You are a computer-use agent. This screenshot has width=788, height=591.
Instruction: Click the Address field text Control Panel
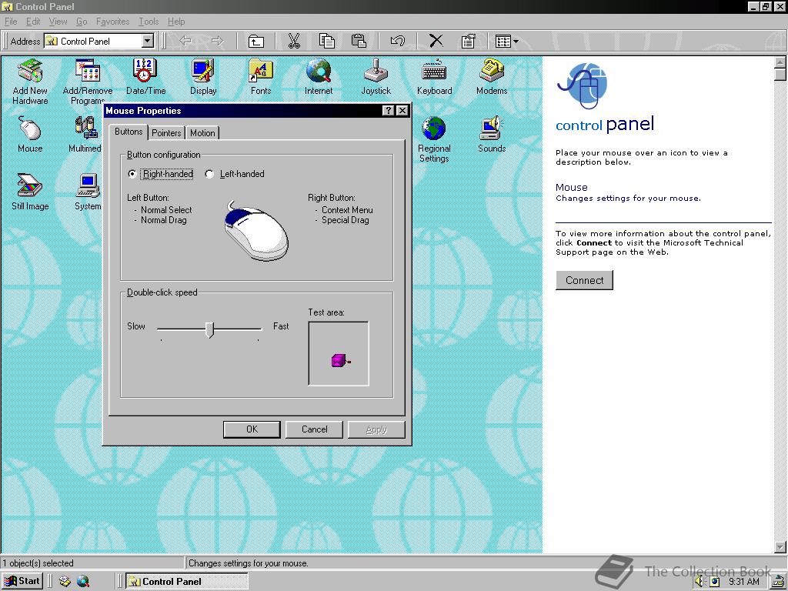[x=85, y=42]
